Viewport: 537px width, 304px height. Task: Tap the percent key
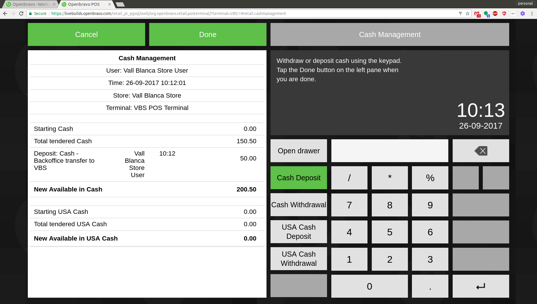[x=430, y=178]
